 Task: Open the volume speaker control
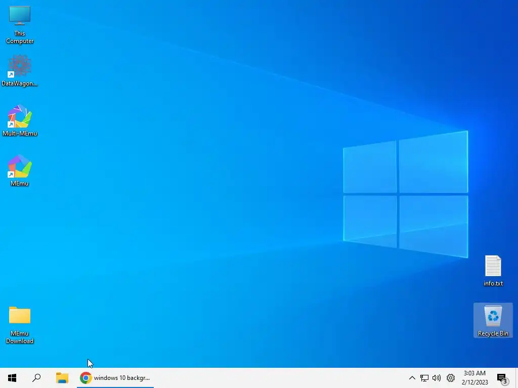click(x=437, y=378)
